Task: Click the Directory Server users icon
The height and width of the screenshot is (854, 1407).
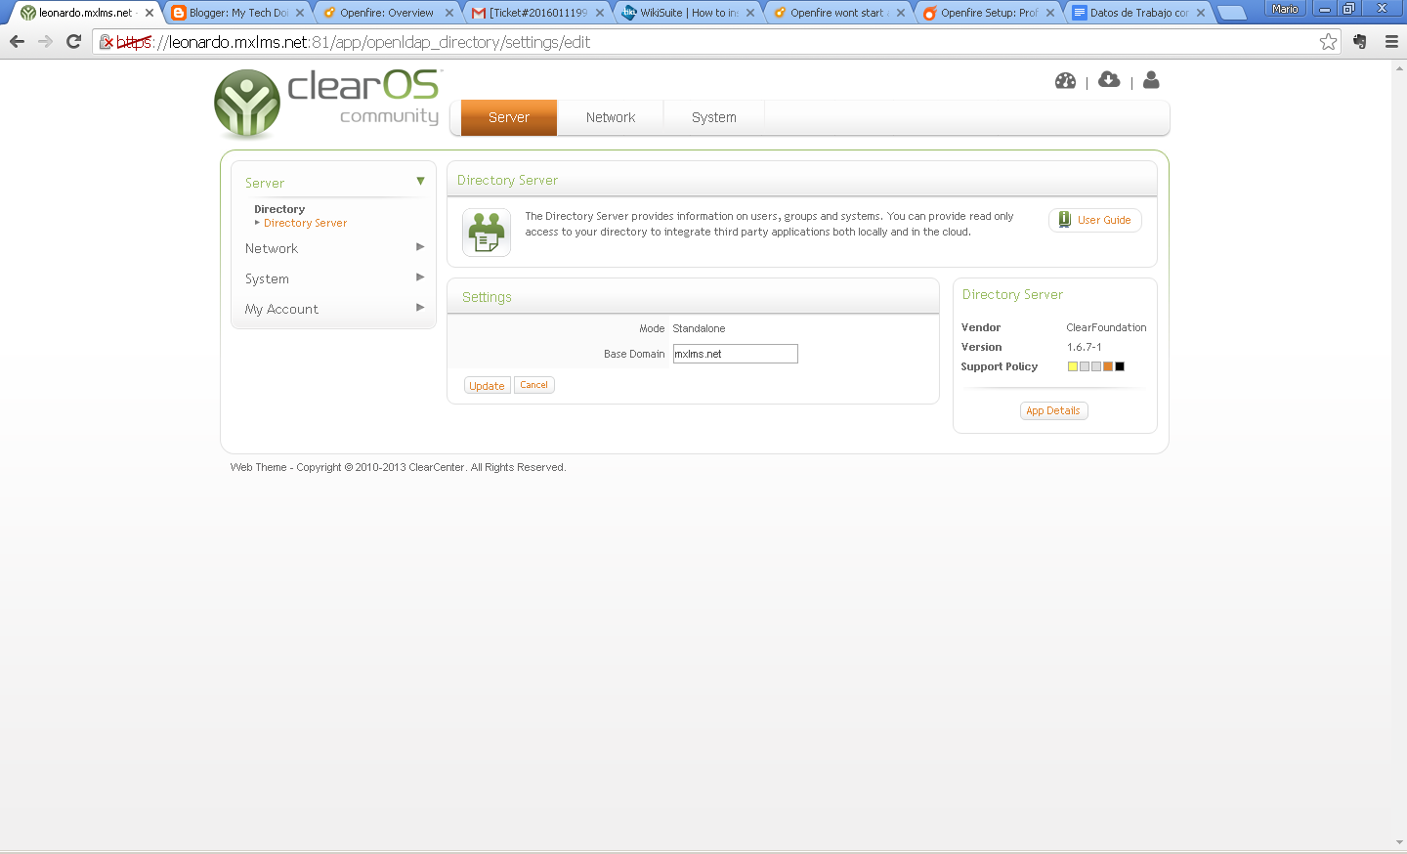Action: (487, 233)
